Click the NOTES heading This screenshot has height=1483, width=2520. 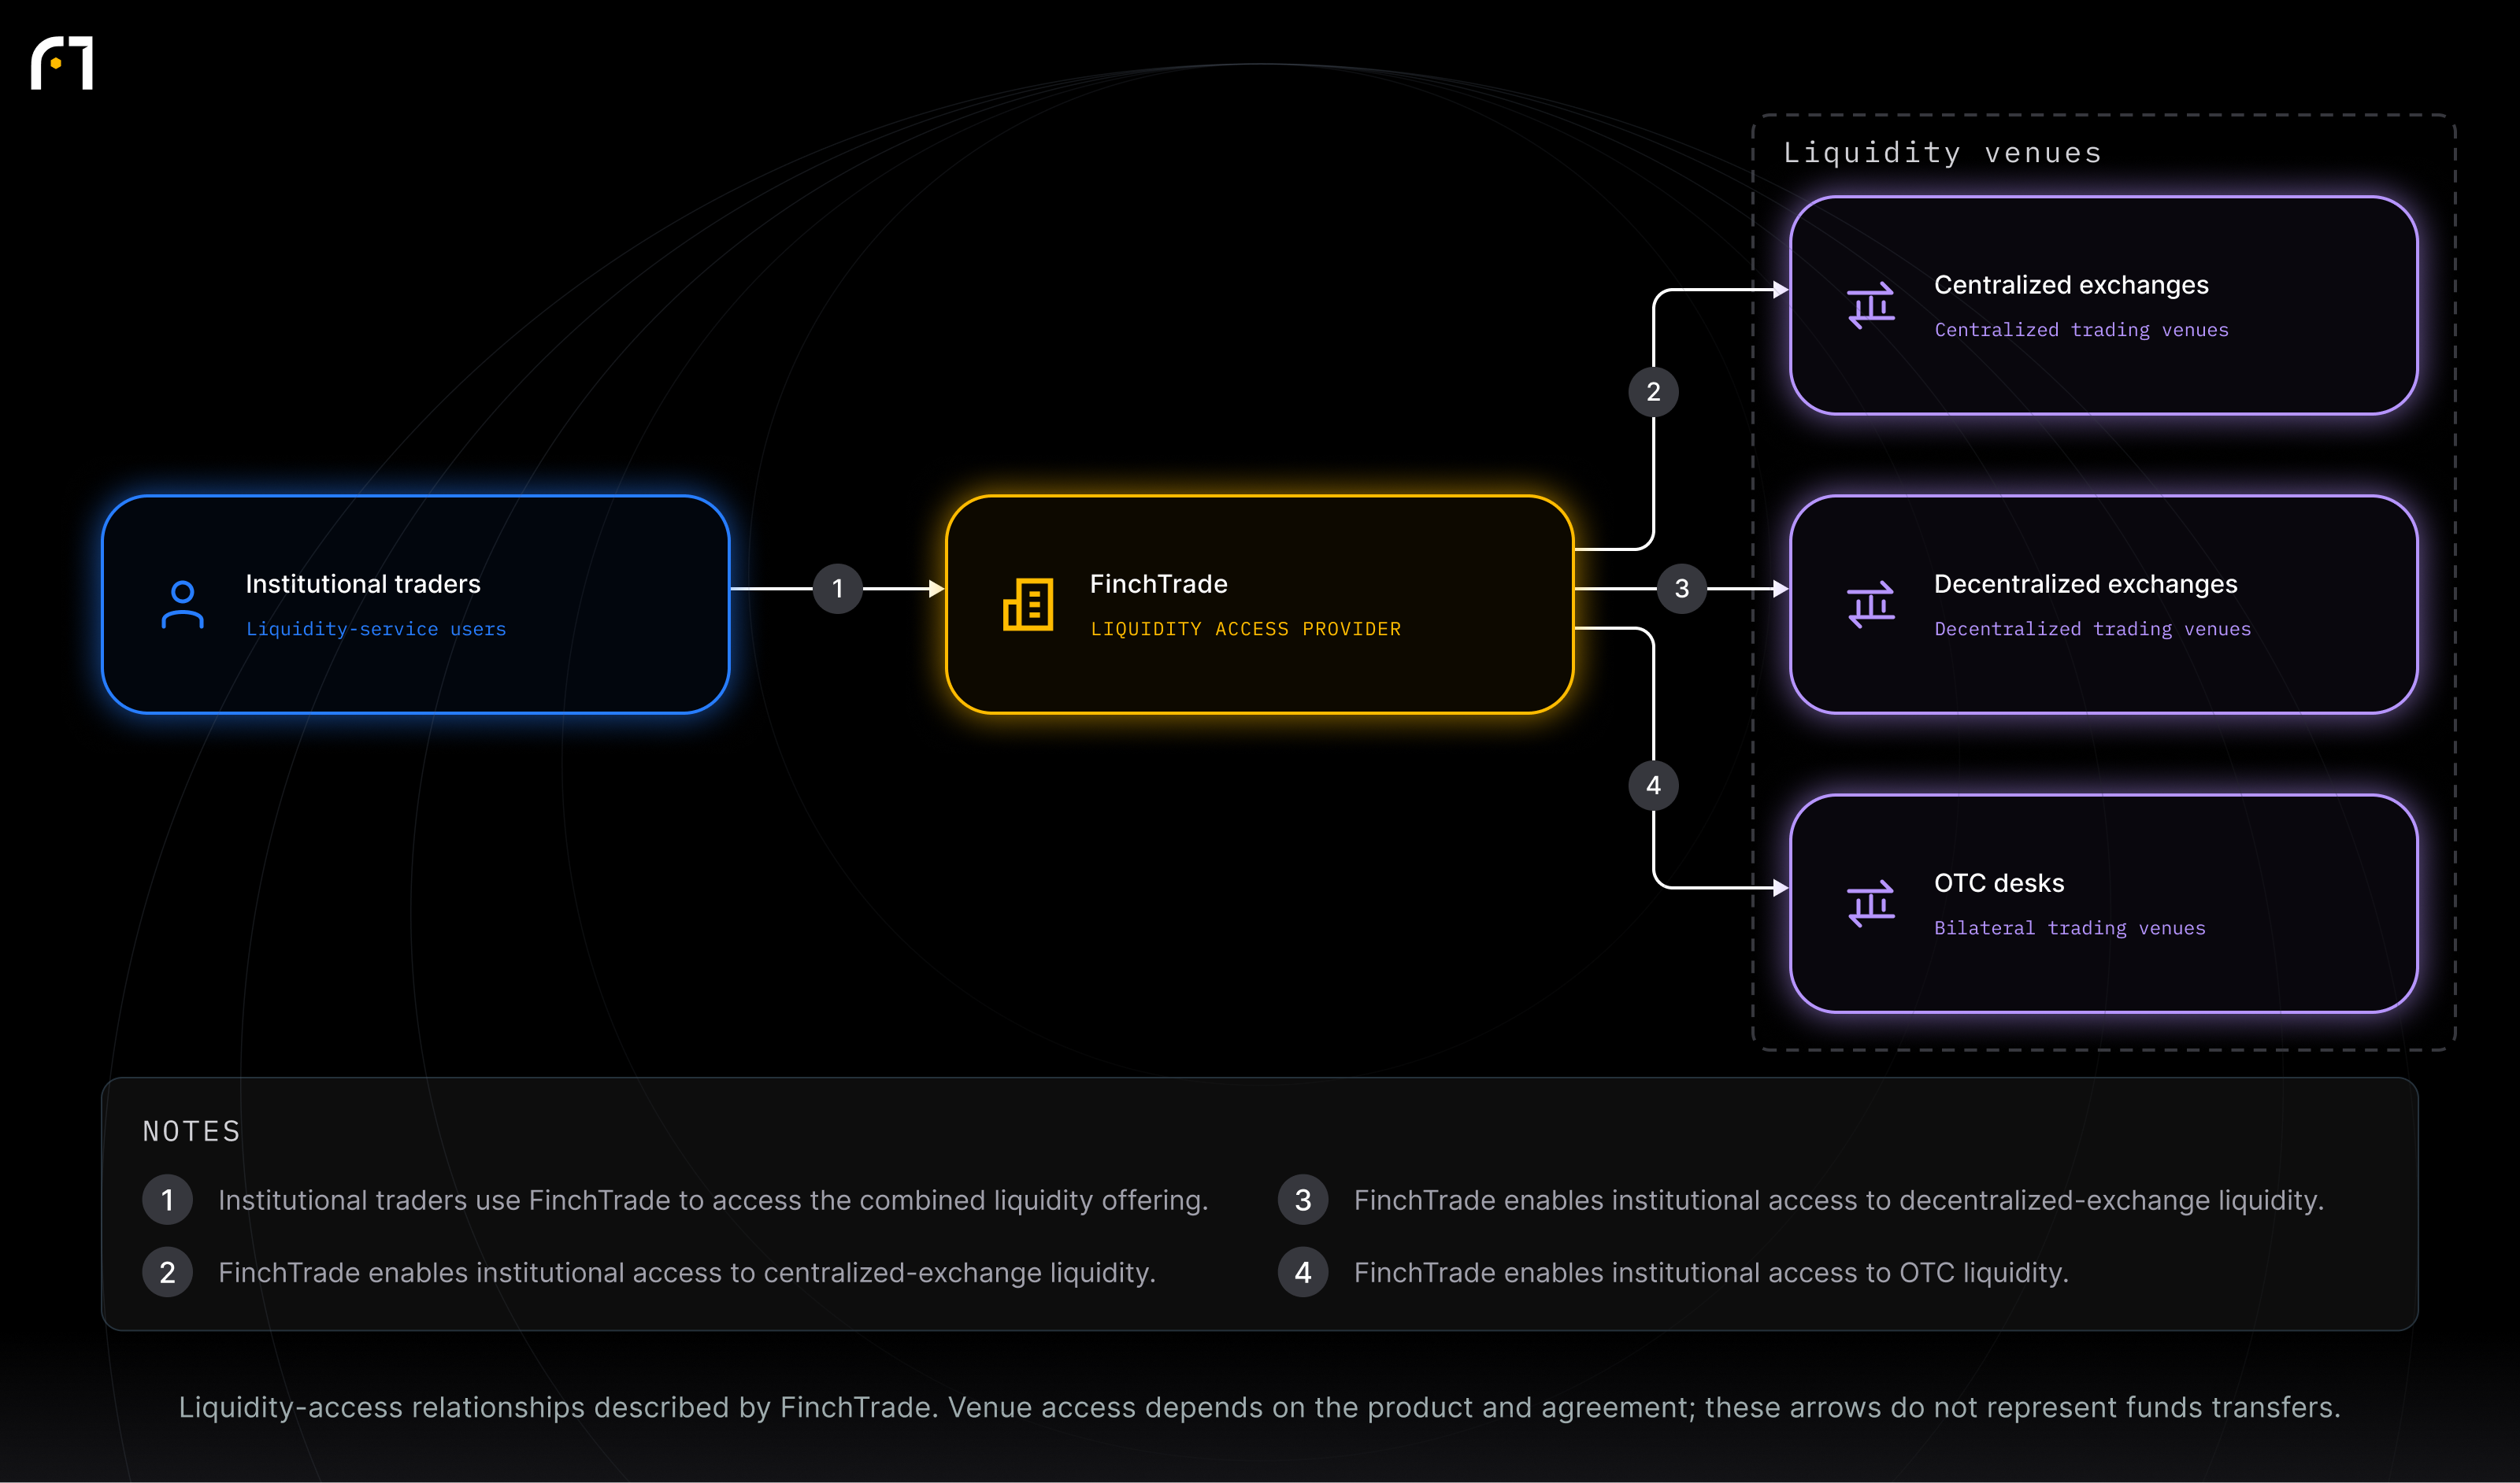click(x=192, y=1130)
